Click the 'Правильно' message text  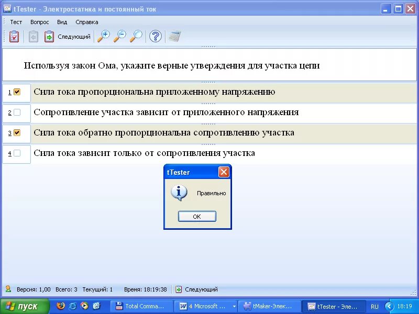click(212, 193)
